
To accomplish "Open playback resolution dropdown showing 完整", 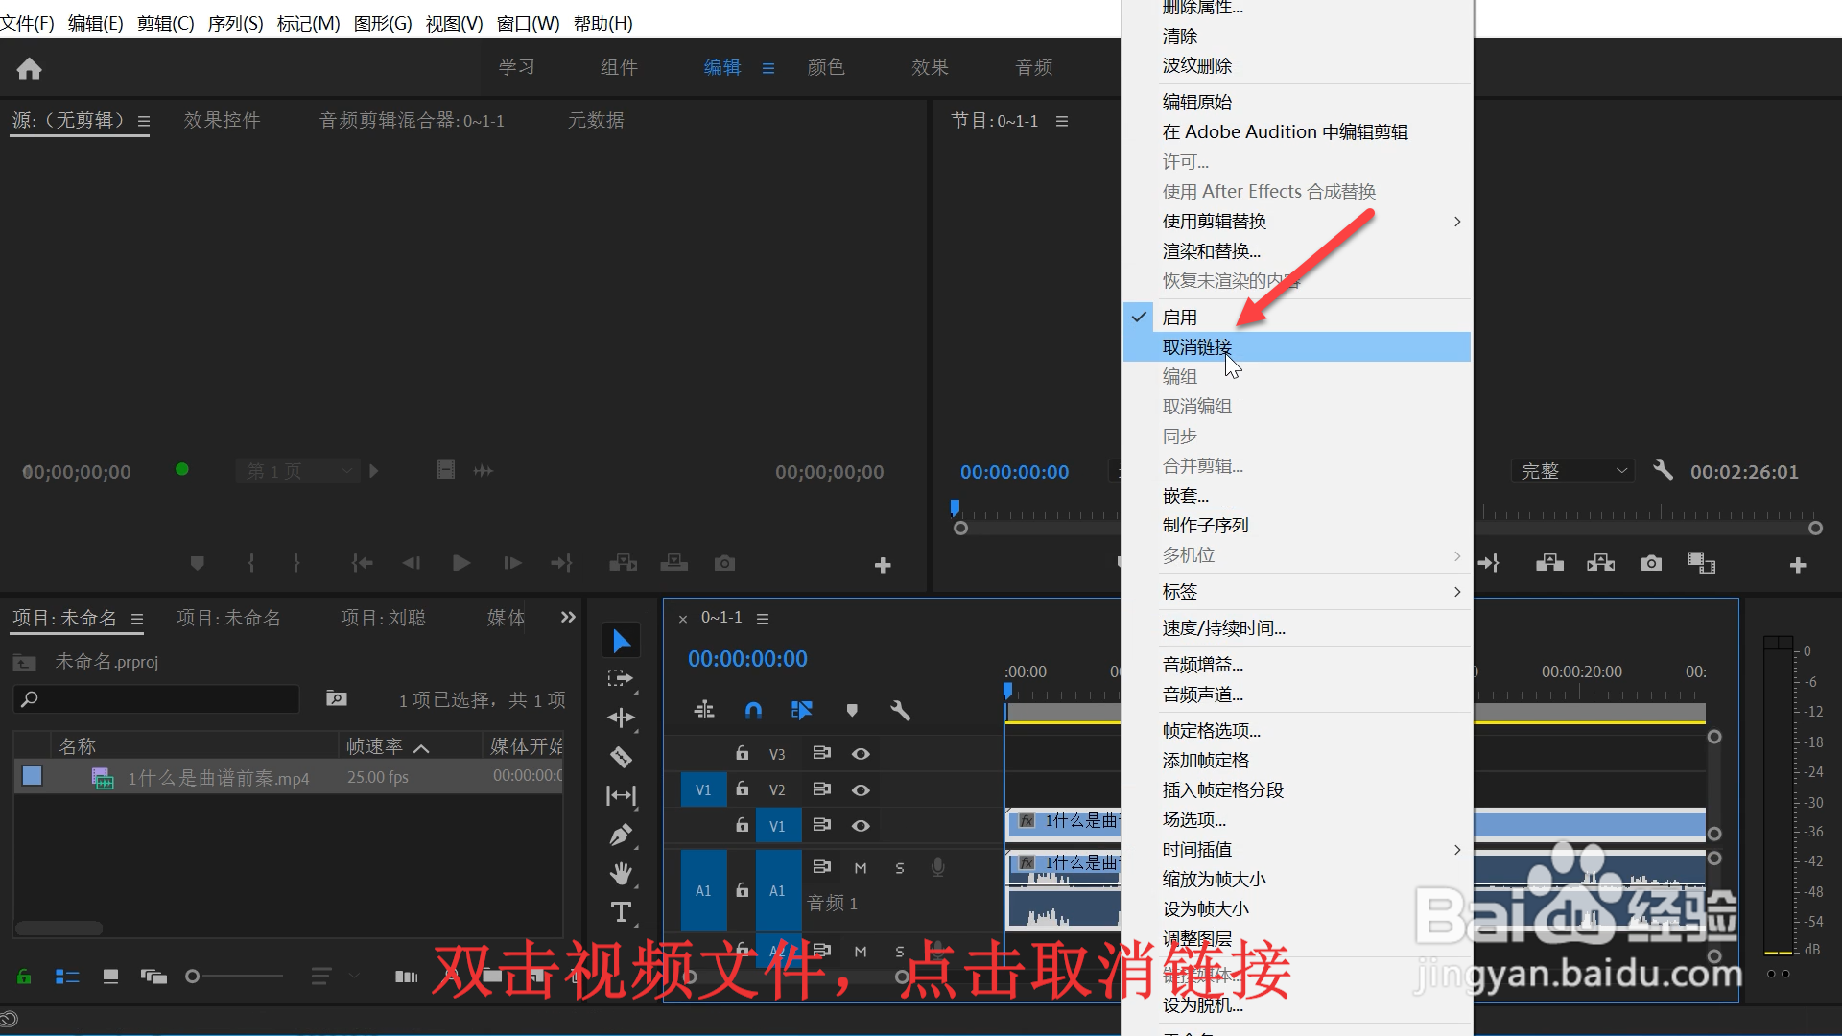I will (1573, 471).
